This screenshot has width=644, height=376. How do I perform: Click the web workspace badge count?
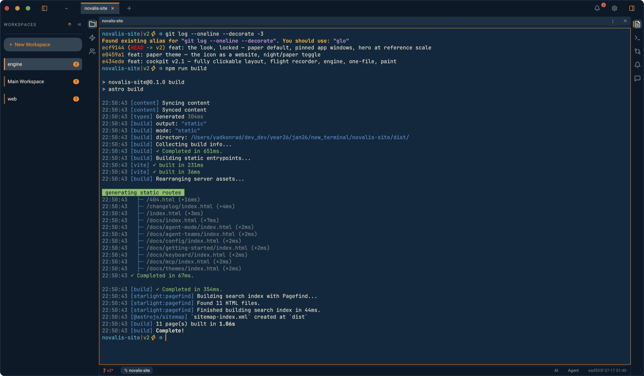76,99
